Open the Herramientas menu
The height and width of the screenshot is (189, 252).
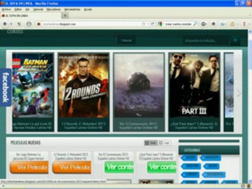coord(72,9)
